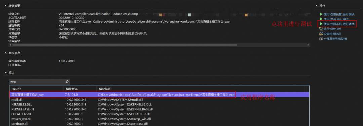Click the magnifier icon in module search
This screenshot has height=126, width=363.
pyautogui.click(x=67, y=82)
